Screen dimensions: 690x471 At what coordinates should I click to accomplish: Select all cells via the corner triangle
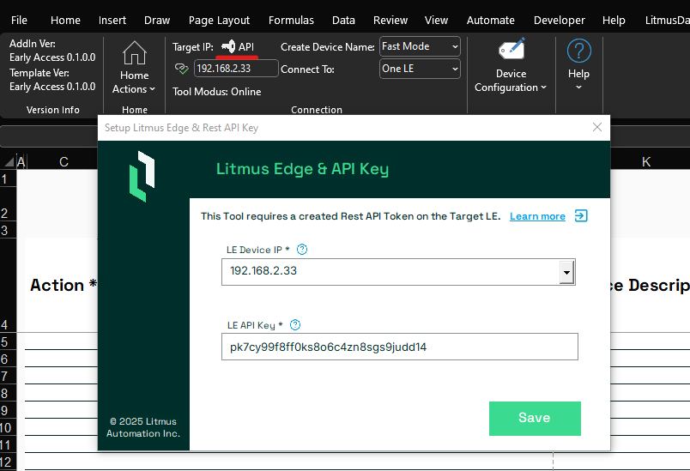tap(9, 162)
